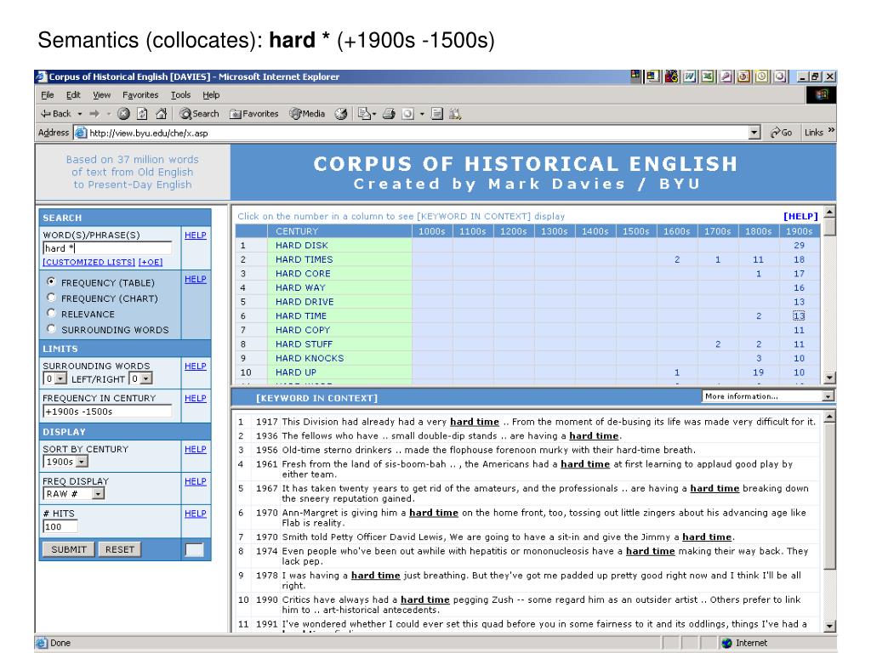The height and width of the screenshot is (653, 871).
Task: Click the clock icon in Office shortcut bar
Action: [762, 77]
